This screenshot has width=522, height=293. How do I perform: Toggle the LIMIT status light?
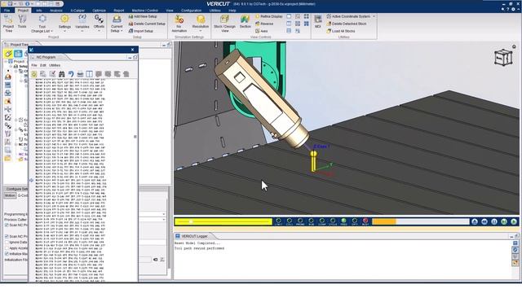(278, 221)
